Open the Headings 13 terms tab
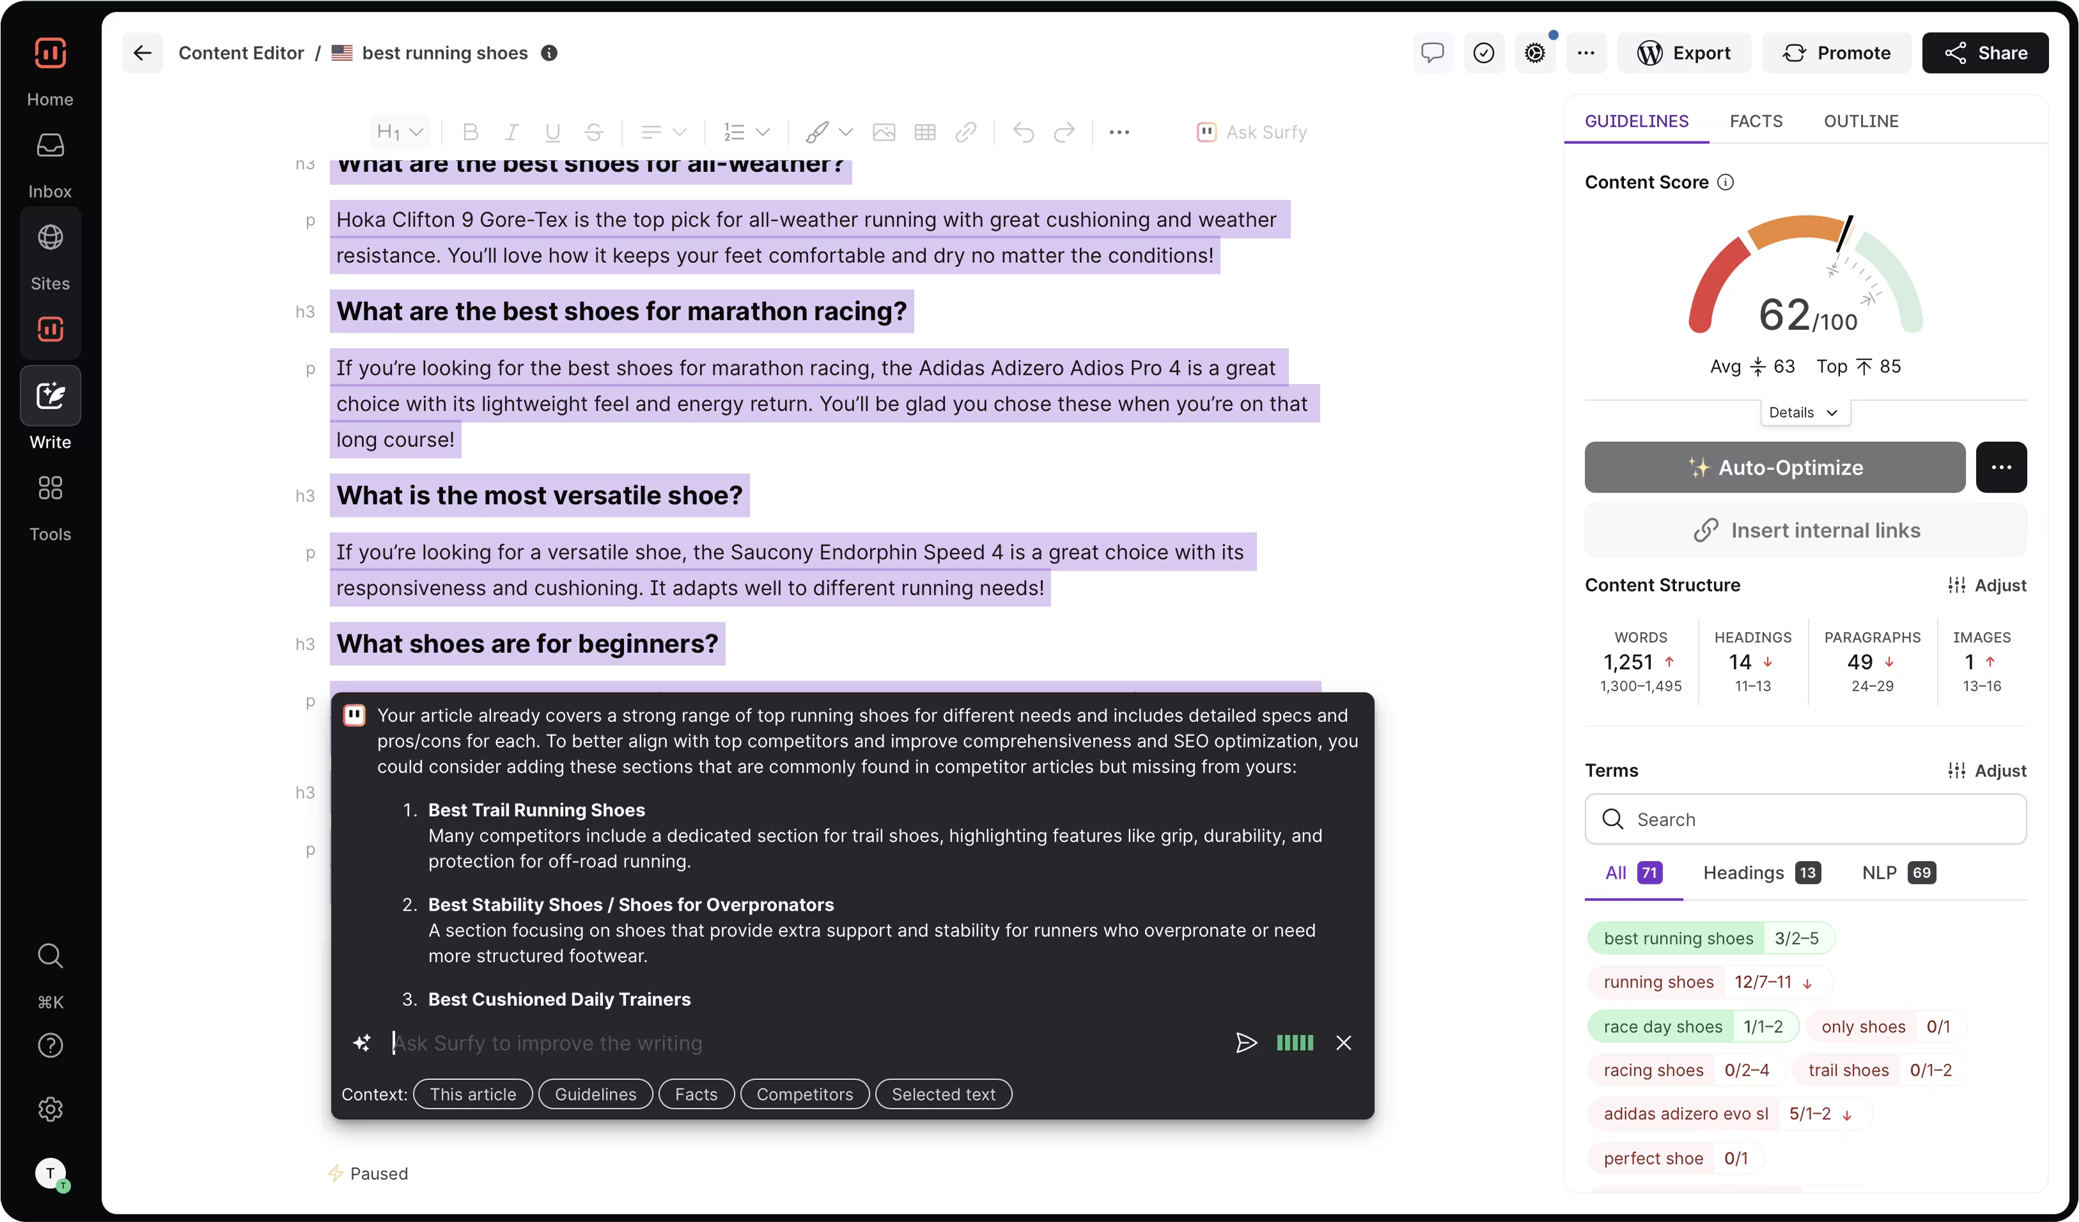Image resolution: width=2079 pixels, height=1222 pixels. (1760, 872)
